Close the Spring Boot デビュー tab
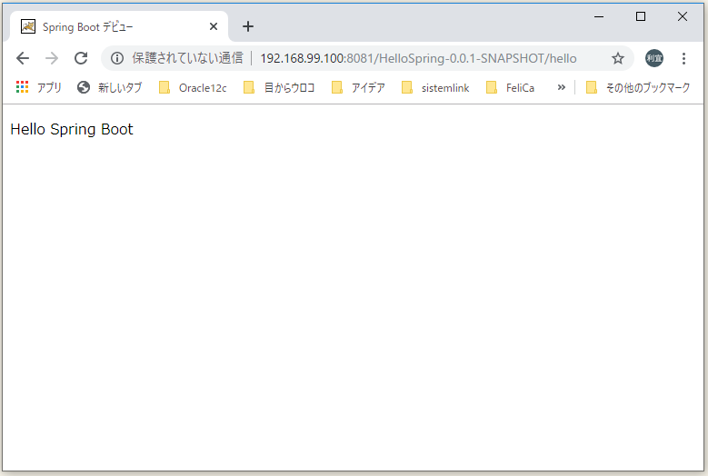The width and height of the screenshot is (708, 476). tap(214, 26)
